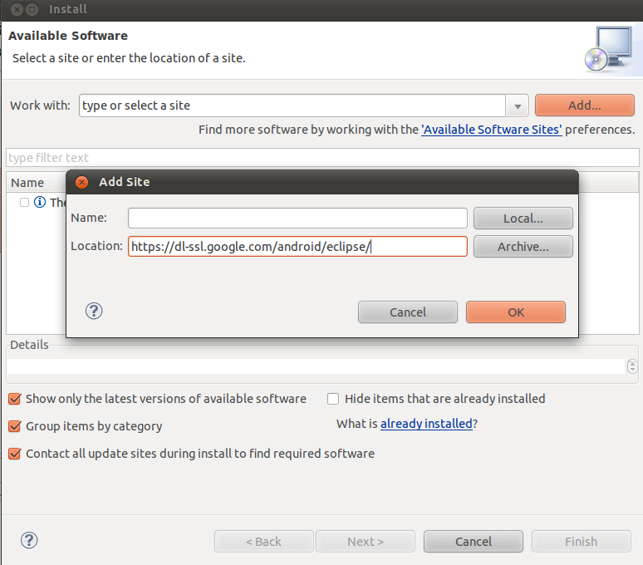Cancel the Add Site dialog
643x565 pixels.
(408, 312)
